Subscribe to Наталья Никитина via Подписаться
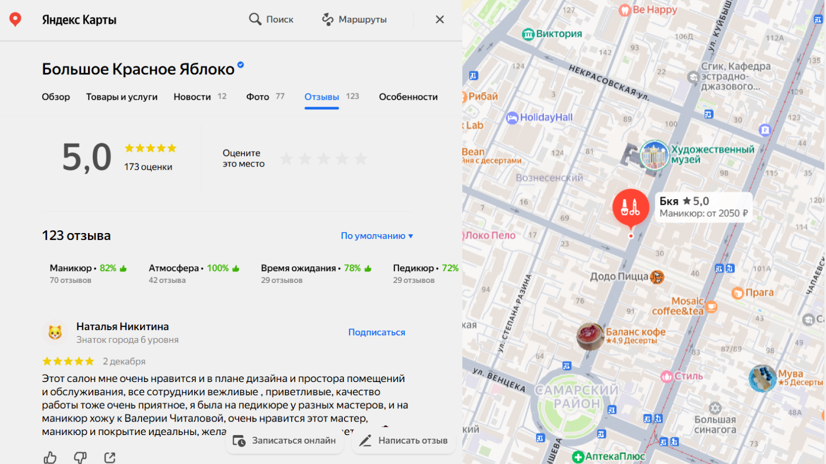The image size is (826, 464). tap(377, 332)
